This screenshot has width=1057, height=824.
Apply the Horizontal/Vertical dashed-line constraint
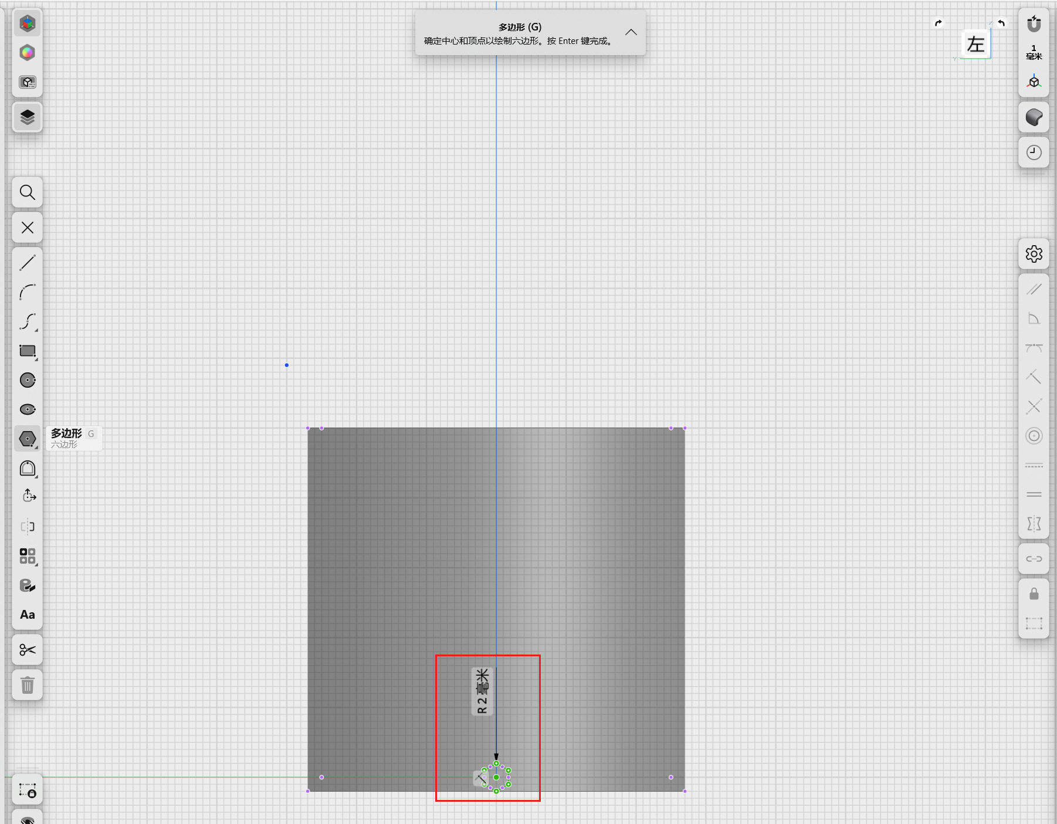1034,465
